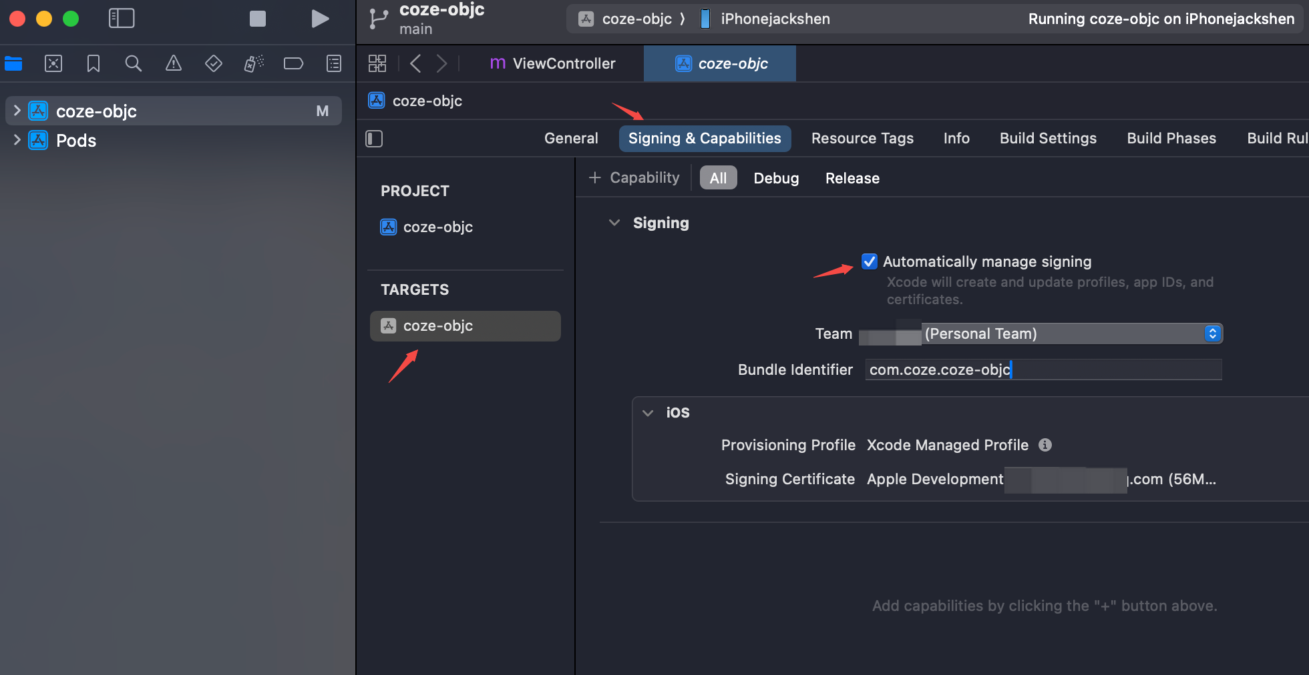Viewport: 1309px width, 675px height.
Task: Open the Test navigator diamond icon
Action: tap(214, 63)
